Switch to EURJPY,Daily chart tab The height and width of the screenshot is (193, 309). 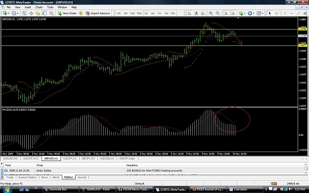coord(127,158)
